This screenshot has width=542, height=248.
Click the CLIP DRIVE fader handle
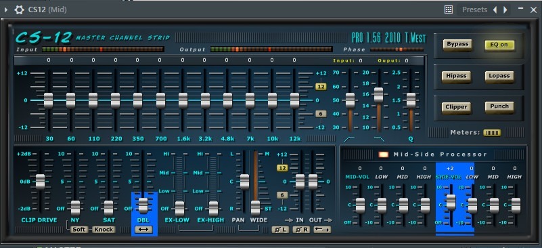(x=41, y=182)
